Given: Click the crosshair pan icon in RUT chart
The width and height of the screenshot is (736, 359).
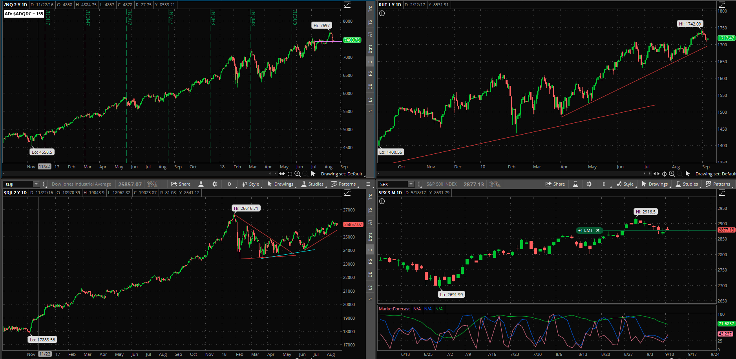Looking at the screenshot, I should pos(664,174).
